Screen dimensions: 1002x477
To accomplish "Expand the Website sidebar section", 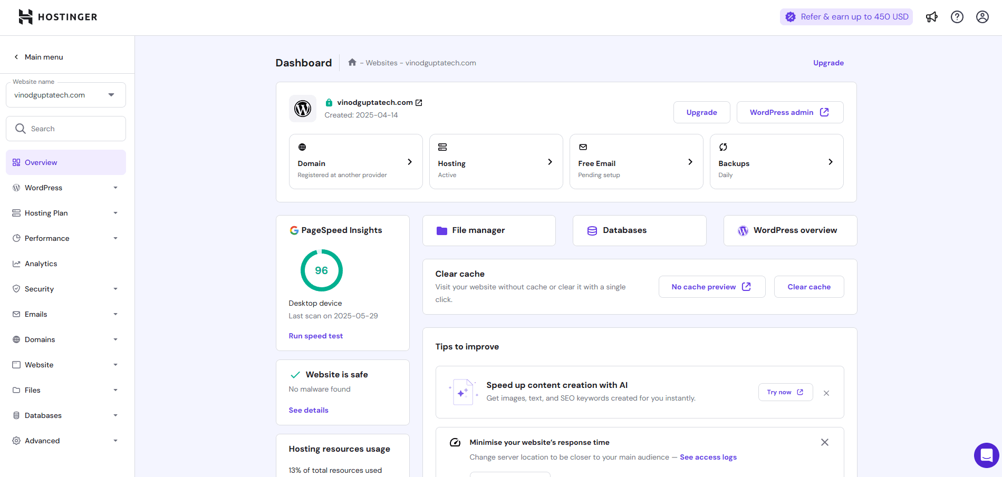I will (x=66, y=365).
